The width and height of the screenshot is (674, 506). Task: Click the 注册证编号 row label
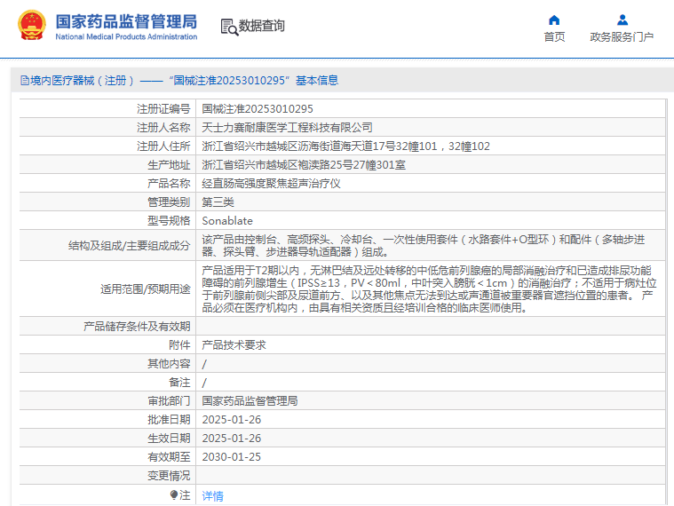coord(163,109)
